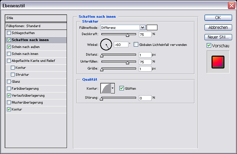
Task: Uncheck the Schatten nach innen checkbox
Action: [x=9, y=40]
